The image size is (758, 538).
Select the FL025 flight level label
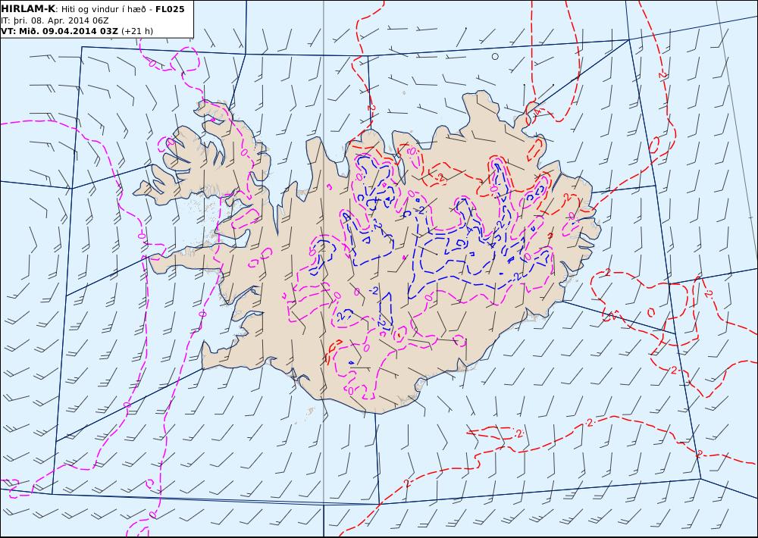(170, 9)
